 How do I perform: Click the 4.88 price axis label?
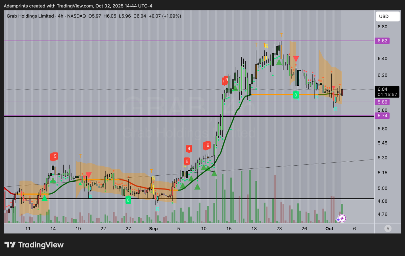(x=382, y=201)
